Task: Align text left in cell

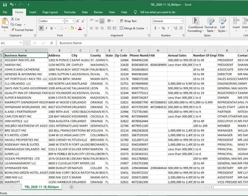Action: [91, 28]
